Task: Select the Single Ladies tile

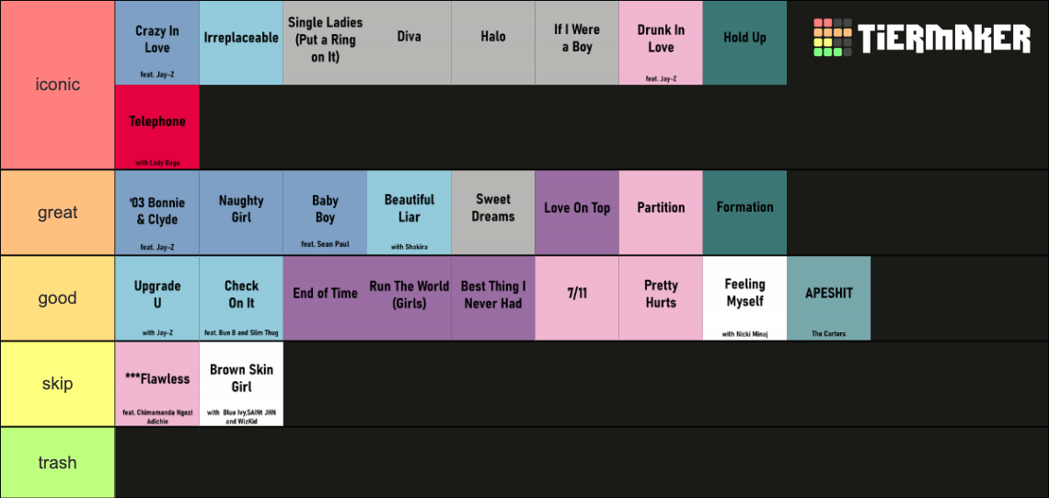Action: (325, 43)
